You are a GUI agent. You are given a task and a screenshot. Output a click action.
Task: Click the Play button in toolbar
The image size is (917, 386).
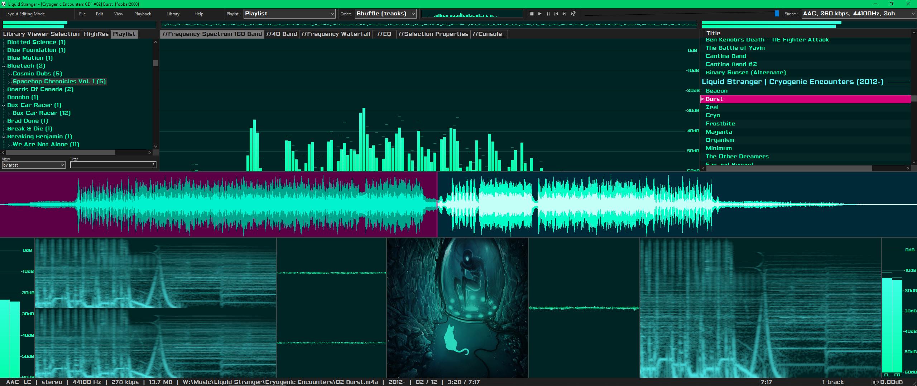click(540, 14)
